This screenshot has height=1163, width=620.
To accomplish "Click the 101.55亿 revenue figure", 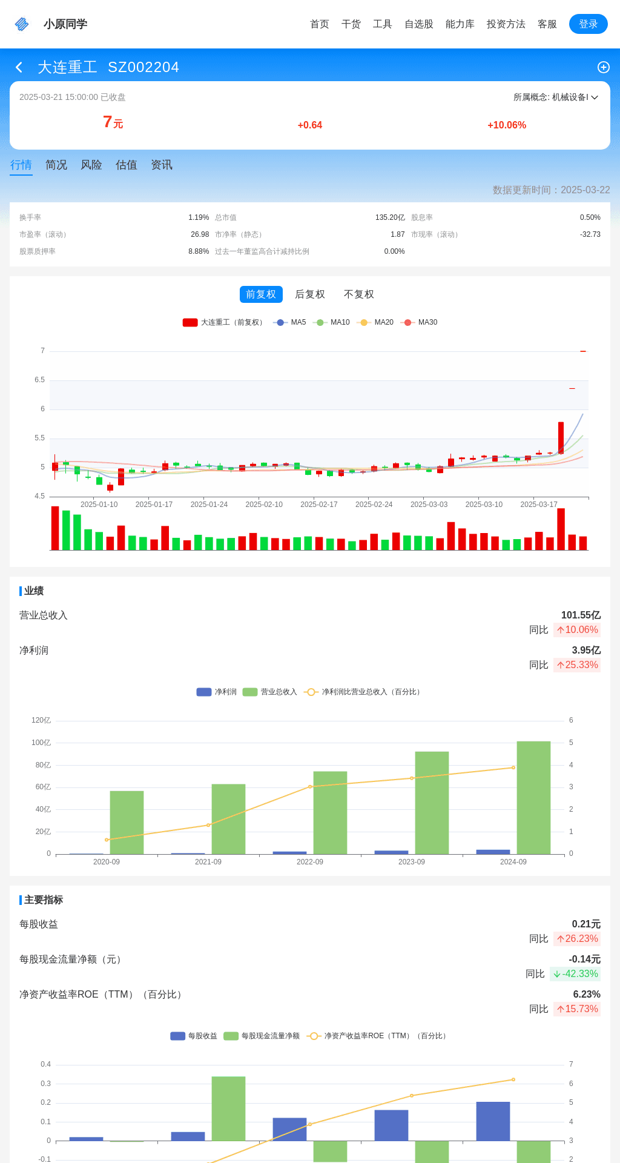I will (x=581, y=615).
